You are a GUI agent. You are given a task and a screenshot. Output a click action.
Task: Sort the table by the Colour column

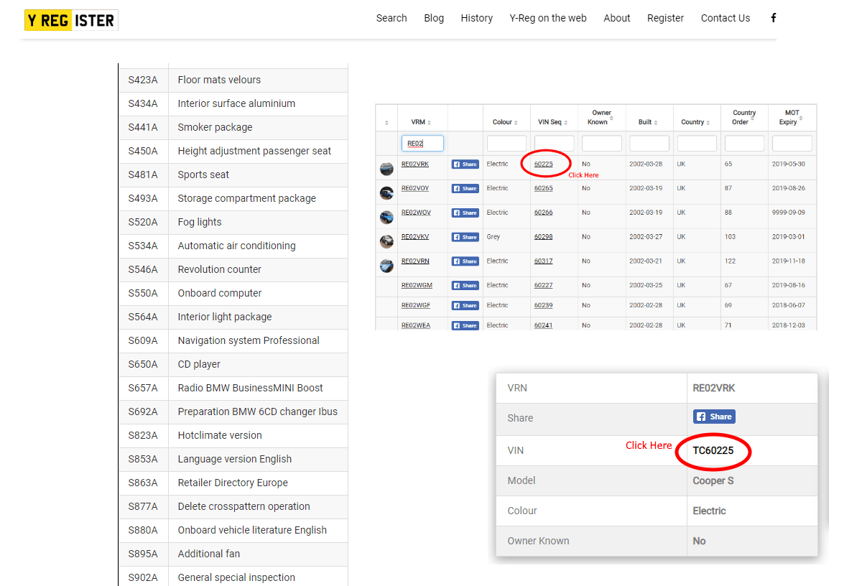point(506,122)
